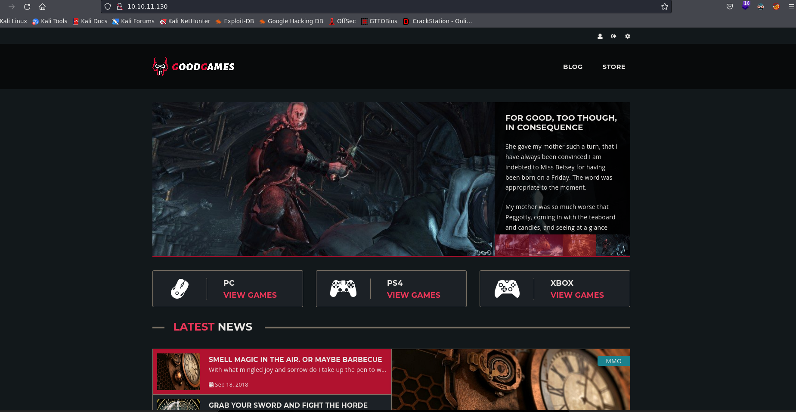This screenshot has height=412, width=796.
Task: Click the MMO category tag
Action: click(x=613, y=361)
